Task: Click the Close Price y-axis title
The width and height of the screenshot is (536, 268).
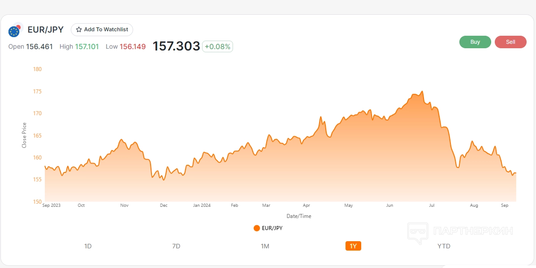Action: point(24,135)
